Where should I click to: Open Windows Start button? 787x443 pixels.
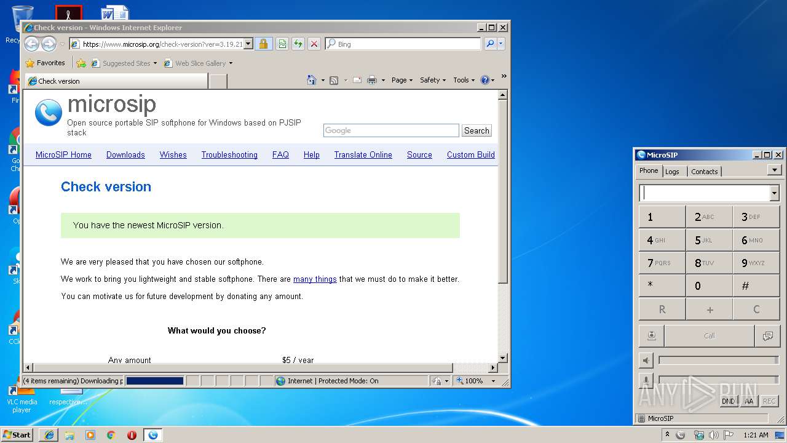(17, 435)
